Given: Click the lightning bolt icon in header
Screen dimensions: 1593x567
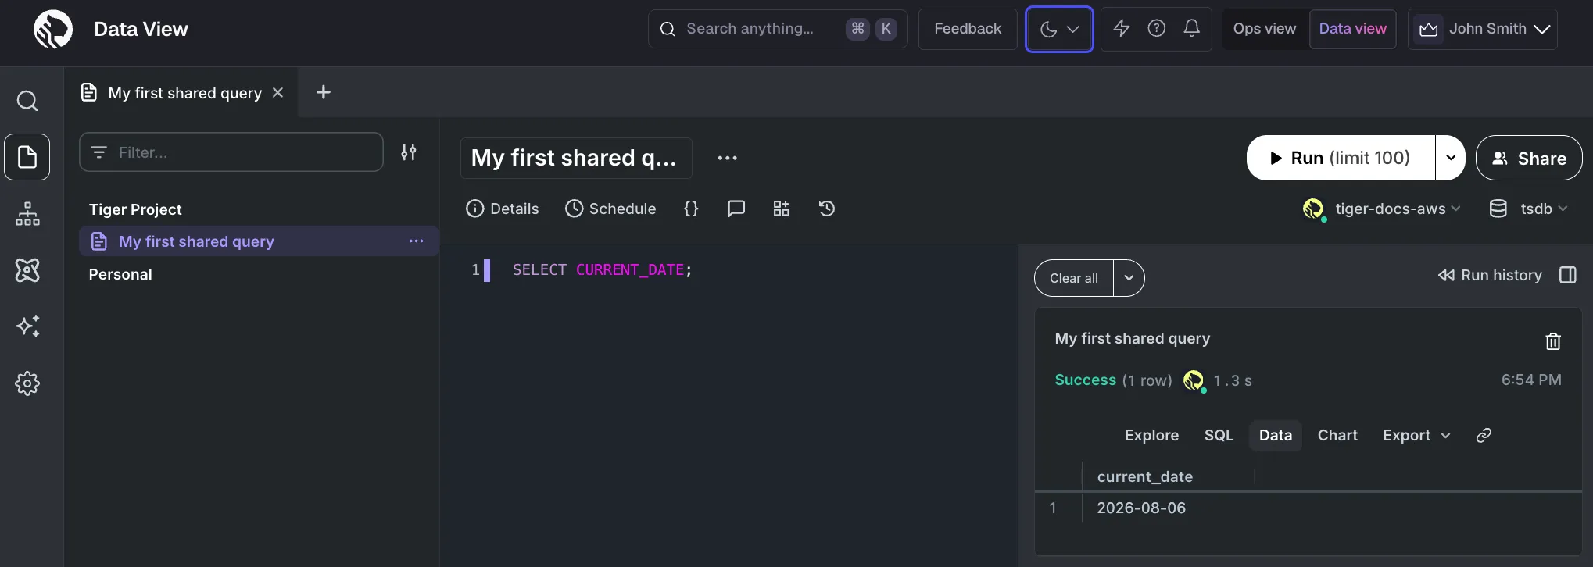Looking at the screenshot, I should 1122,29.
